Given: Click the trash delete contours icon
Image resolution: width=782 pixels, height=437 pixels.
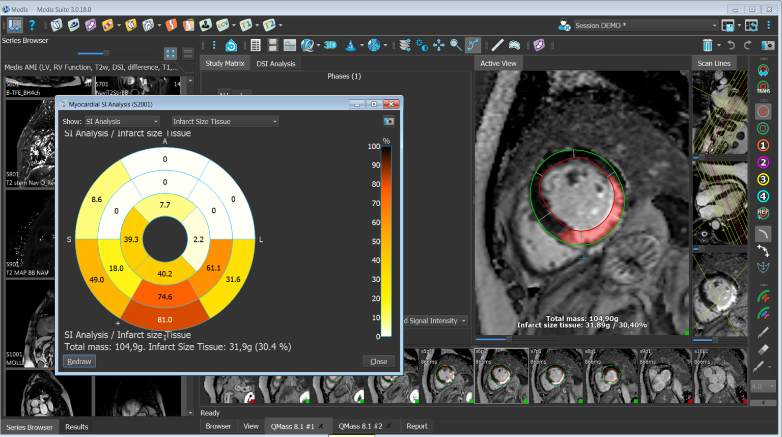Looking at the screenshot, I should pyautogui.click(x=707, y=45).
